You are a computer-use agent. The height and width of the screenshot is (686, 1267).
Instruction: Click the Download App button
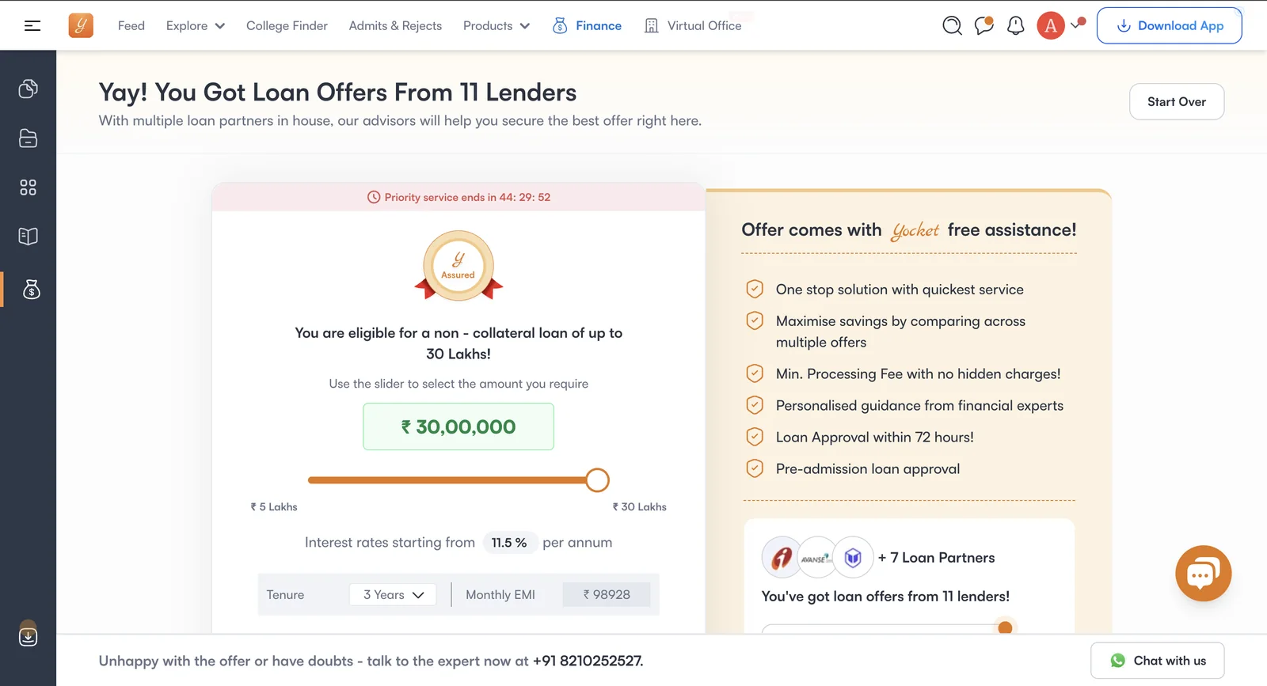coord(1169,25)
